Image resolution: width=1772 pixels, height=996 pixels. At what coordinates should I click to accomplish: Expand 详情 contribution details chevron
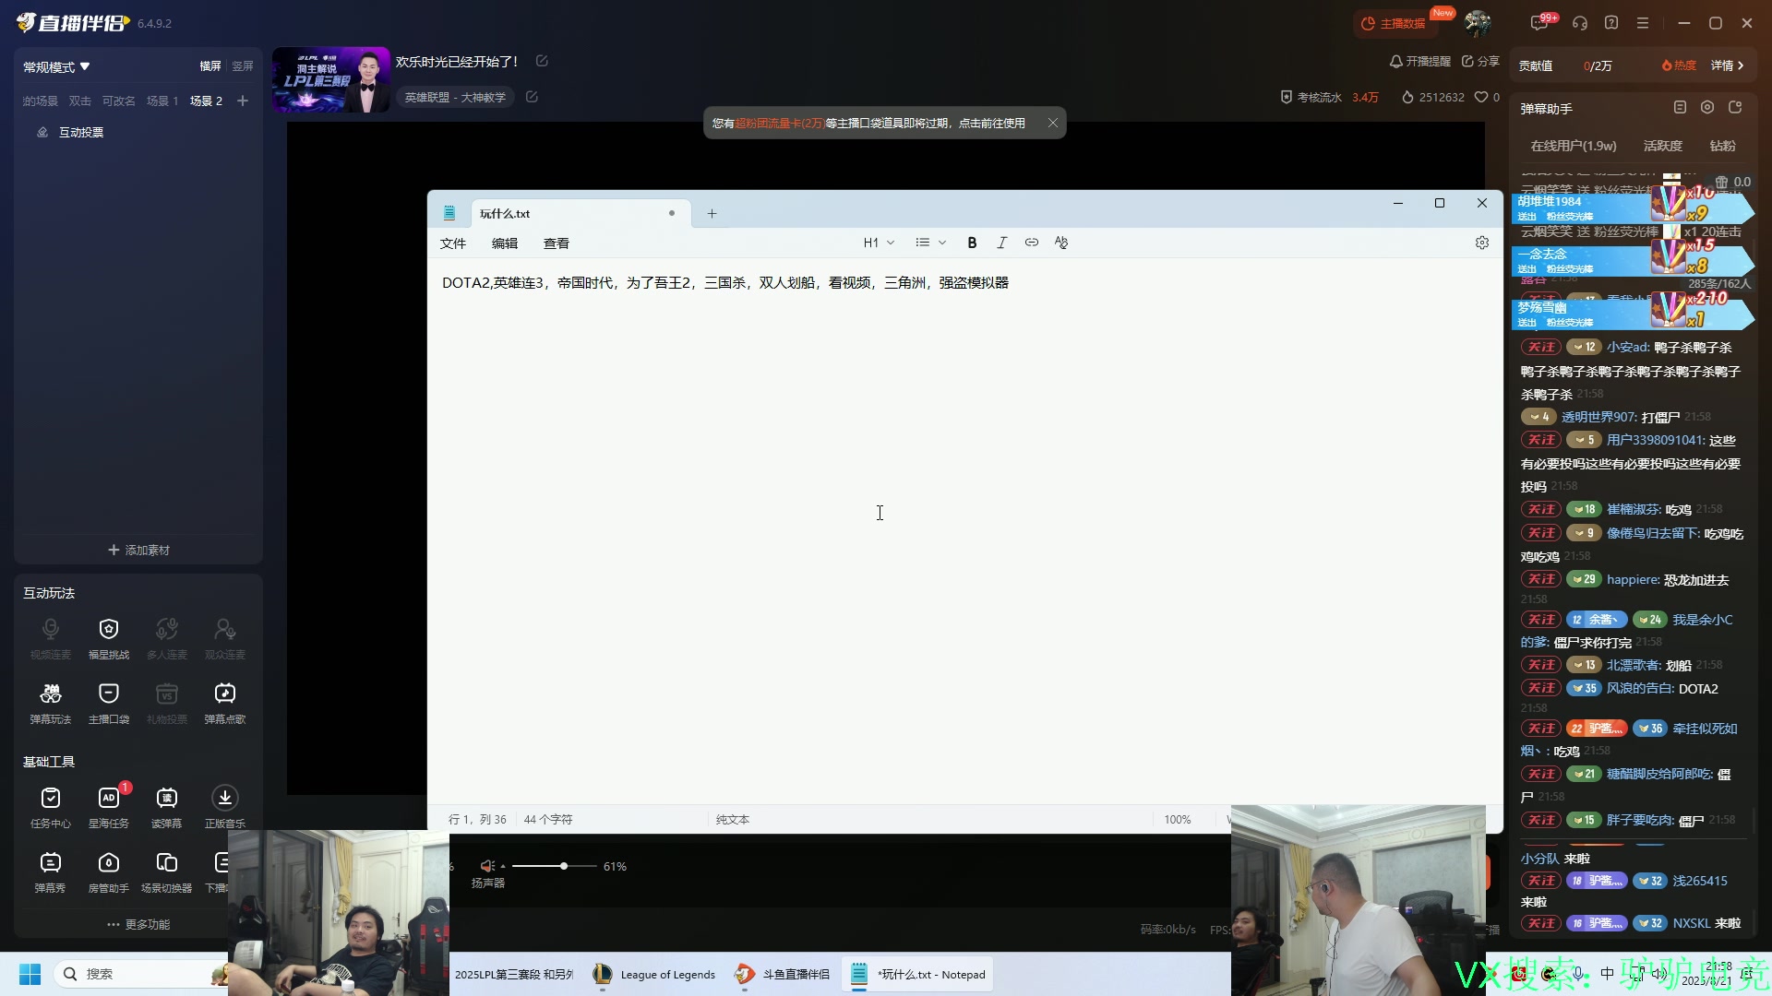click(x=1728, y=65)
